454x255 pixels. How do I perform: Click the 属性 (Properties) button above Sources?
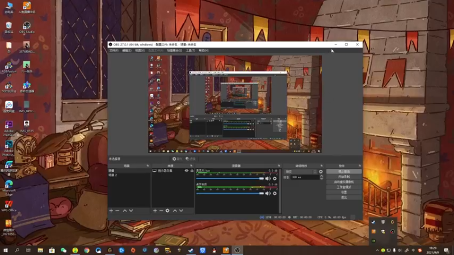pos(177,159)
